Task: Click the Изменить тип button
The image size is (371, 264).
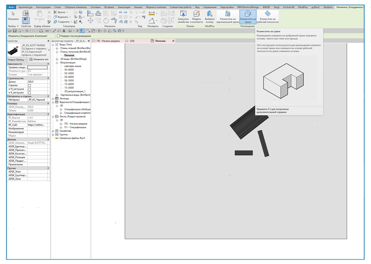Action: (39, 59)
